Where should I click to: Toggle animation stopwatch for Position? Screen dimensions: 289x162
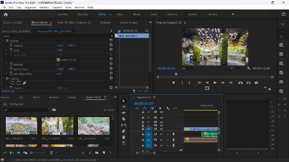tap(11, 45)
